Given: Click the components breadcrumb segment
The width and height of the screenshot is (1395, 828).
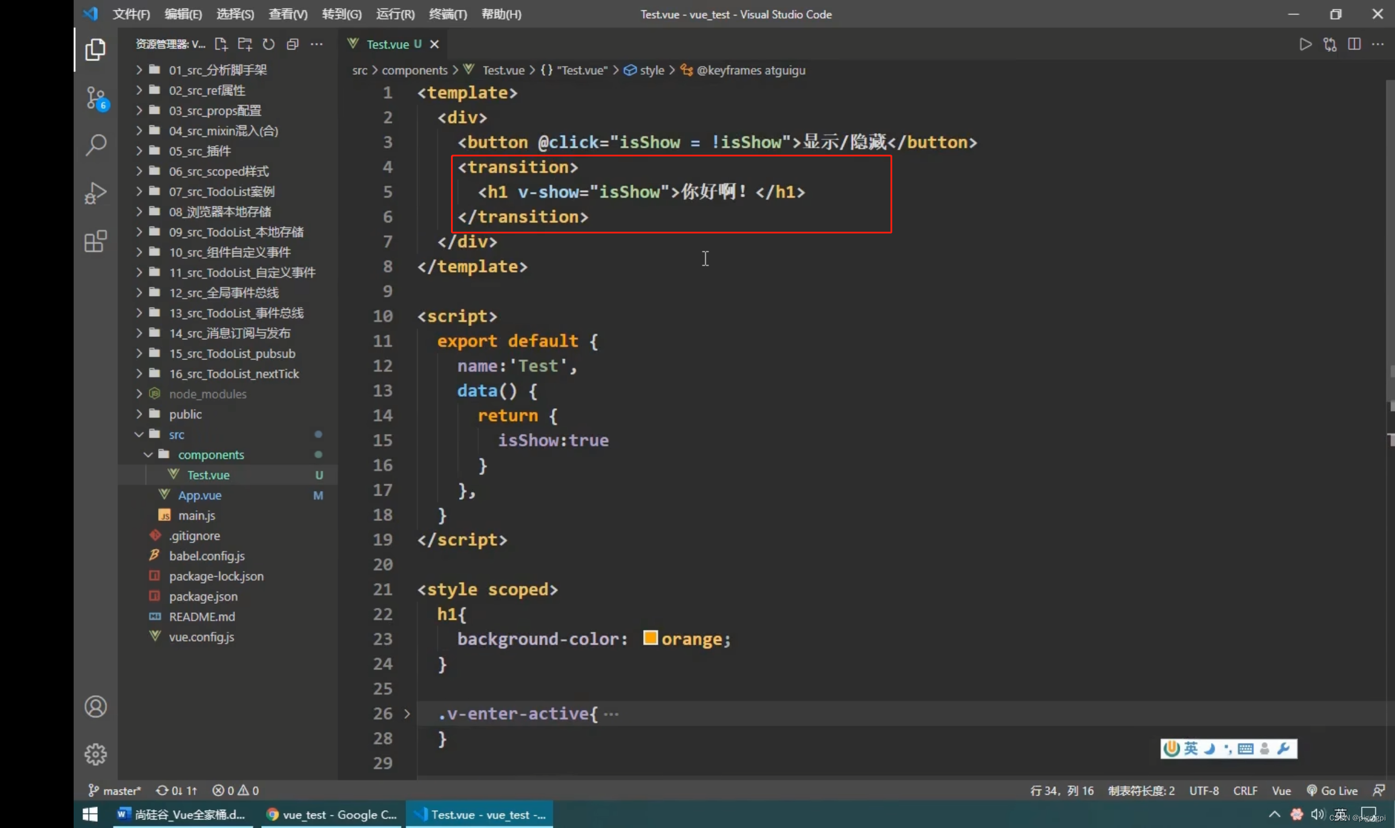Looking at the screenshot, I should (414, 70).
